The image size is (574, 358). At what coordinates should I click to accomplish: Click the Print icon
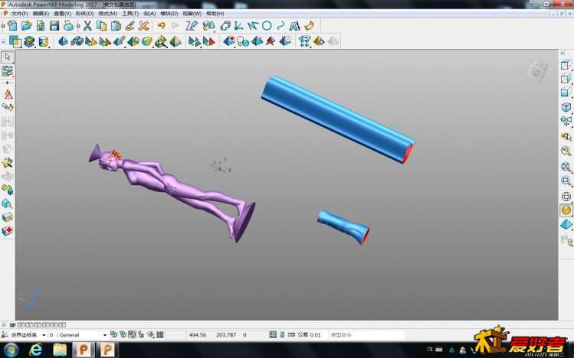tap(68, 25)
